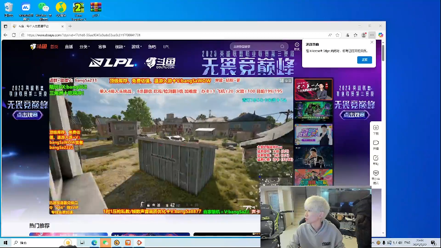Select 赛事 in Douyu navigation

pos(102,47)
